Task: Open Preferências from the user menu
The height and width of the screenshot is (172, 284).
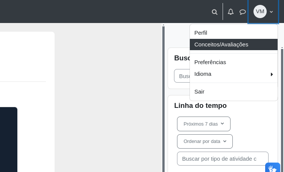Action: point(210,62)
